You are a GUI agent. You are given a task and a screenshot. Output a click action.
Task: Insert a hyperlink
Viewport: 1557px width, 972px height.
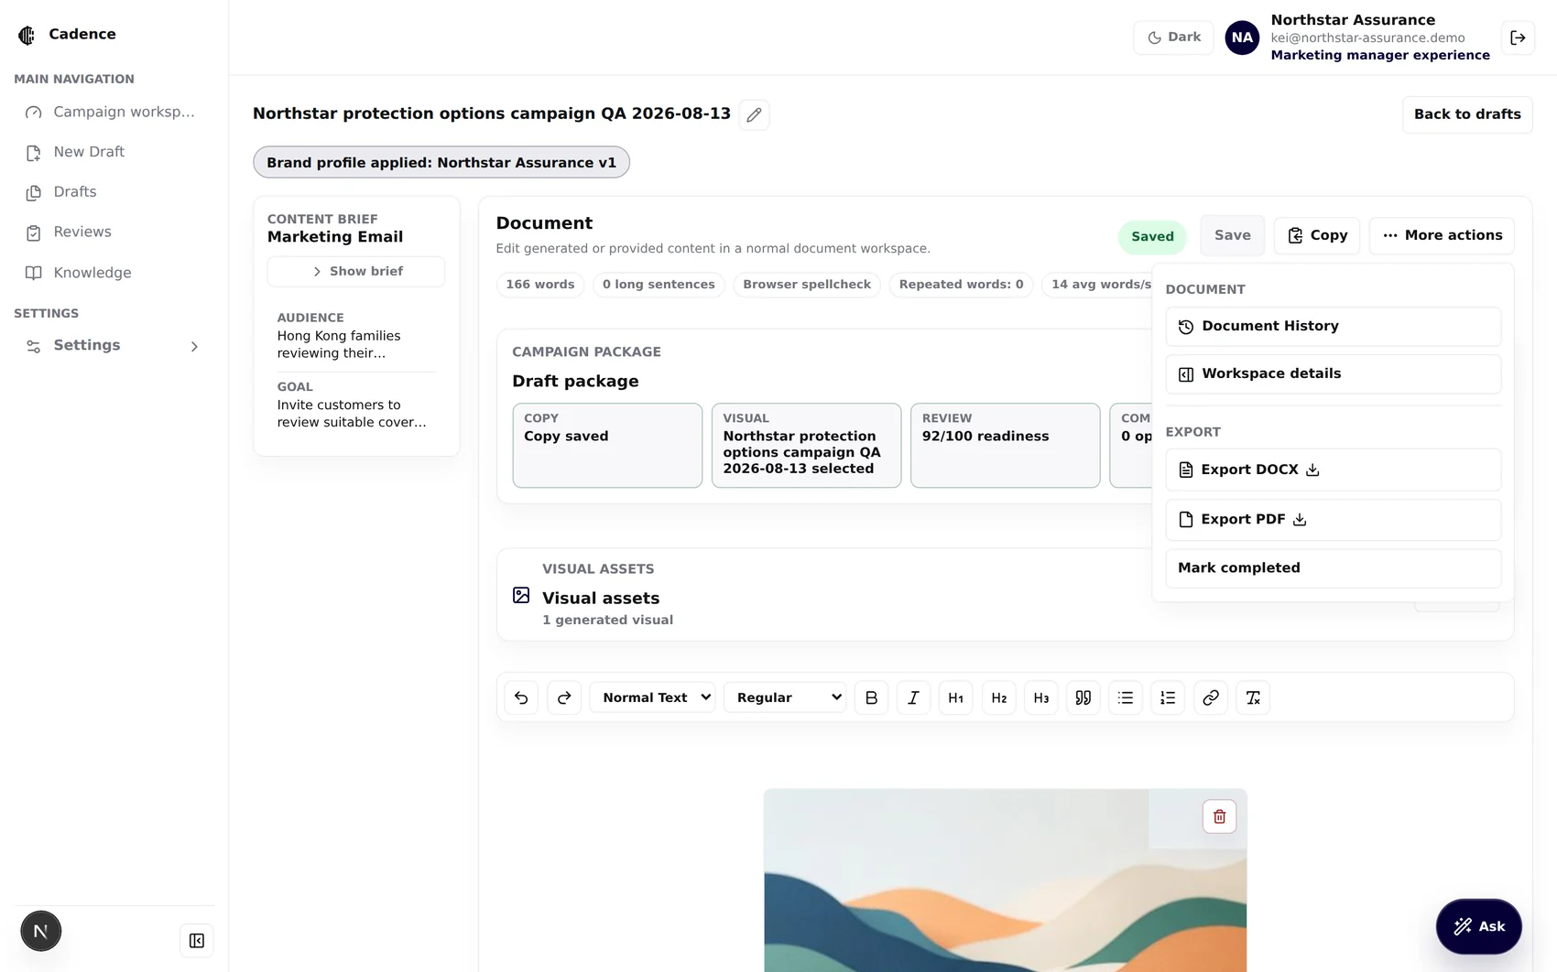click(x=1211, y=697)
